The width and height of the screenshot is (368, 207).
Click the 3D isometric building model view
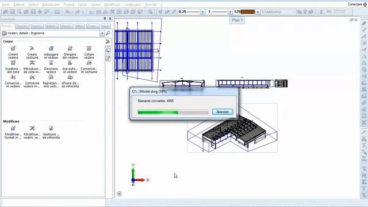click(232, 128)
